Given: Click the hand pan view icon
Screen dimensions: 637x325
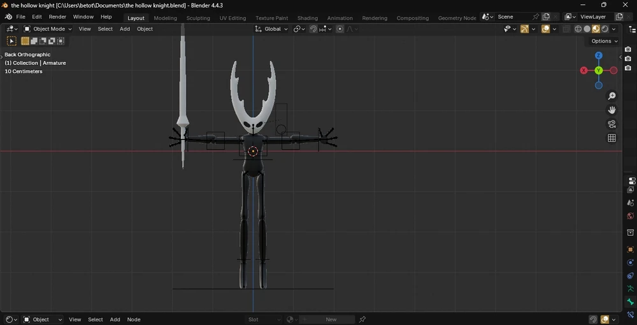Looking at the screenshot, I should click(612, 110).
